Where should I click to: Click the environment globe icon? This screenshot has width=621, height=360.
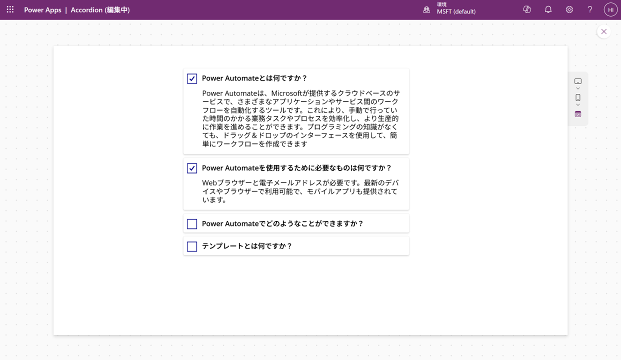pyautogui.click(x=426, y=9)
